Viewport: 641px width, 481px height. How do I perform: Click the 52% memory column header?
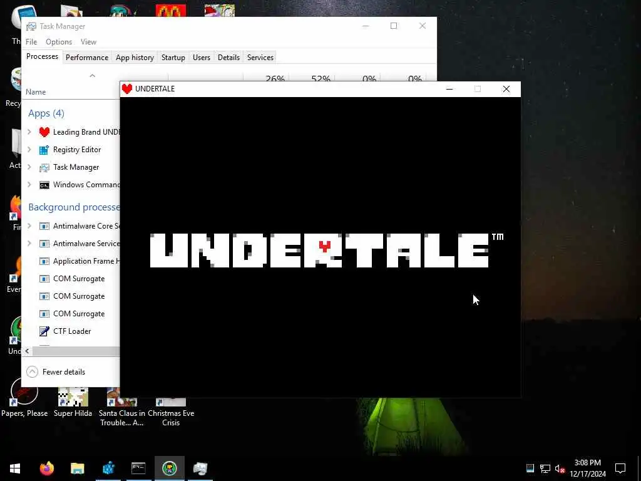pyautogui.click(x=320, y=78)
